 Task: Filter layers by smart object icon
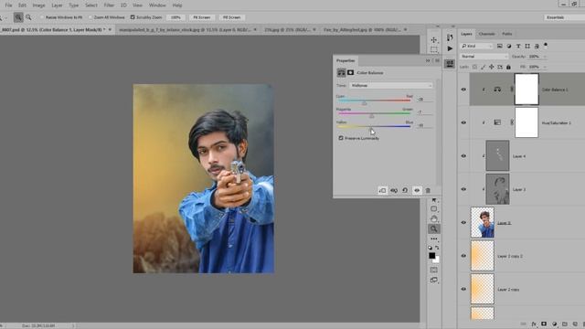[537, 46]
